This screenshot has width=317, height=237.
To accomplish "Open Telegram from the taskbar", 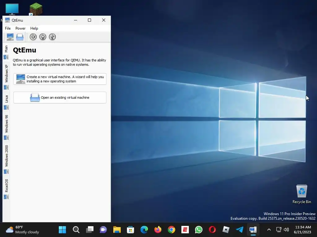I will click(240, 230).
